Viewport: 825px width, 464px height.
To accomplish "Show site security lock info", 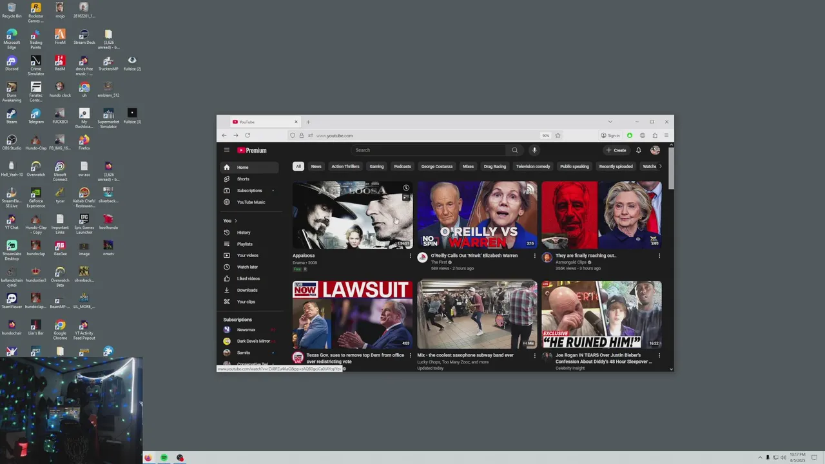I will tap(301, 135).
